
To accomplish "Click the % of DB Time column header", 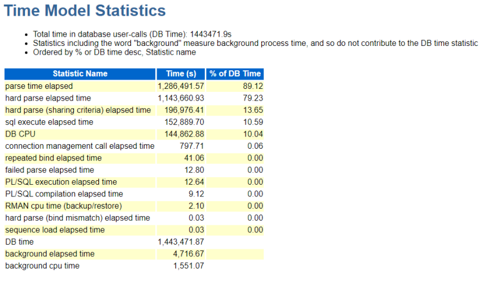I will [235, 74].
